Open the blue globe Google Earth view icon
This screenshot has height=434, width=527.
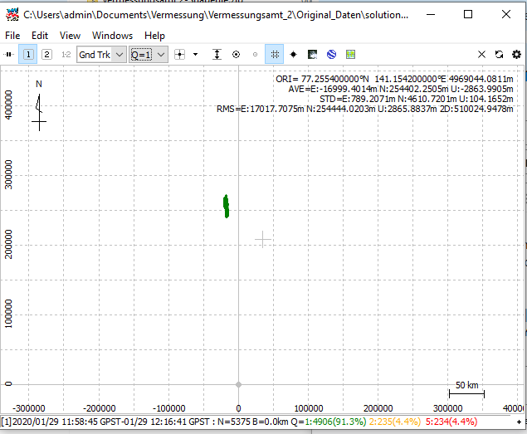pyautogui.click(x=331, y=55)
